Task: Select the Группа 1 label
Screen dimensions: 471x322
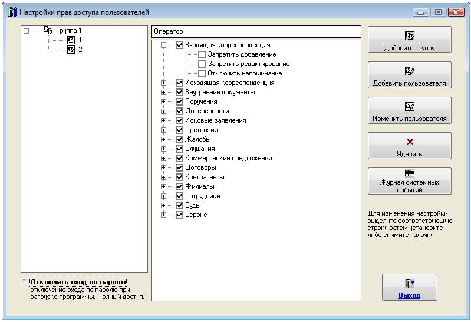Action: (69, 31)
